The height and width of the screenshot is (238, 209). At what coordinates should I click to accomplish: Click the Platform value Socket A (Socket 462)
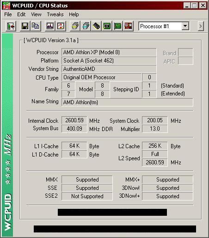click(109, 61)
